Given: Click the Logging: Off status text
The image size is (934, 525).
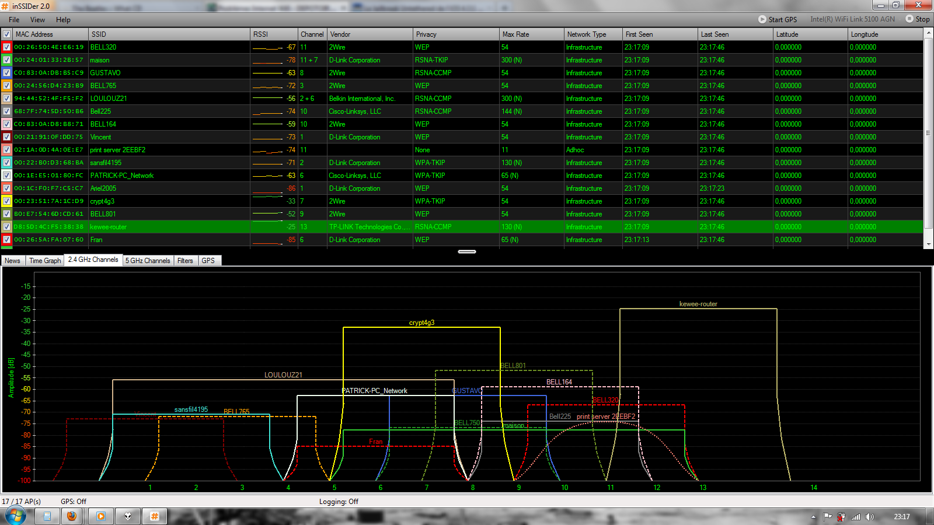Looking at the screenshot, I should pos(339,502).
